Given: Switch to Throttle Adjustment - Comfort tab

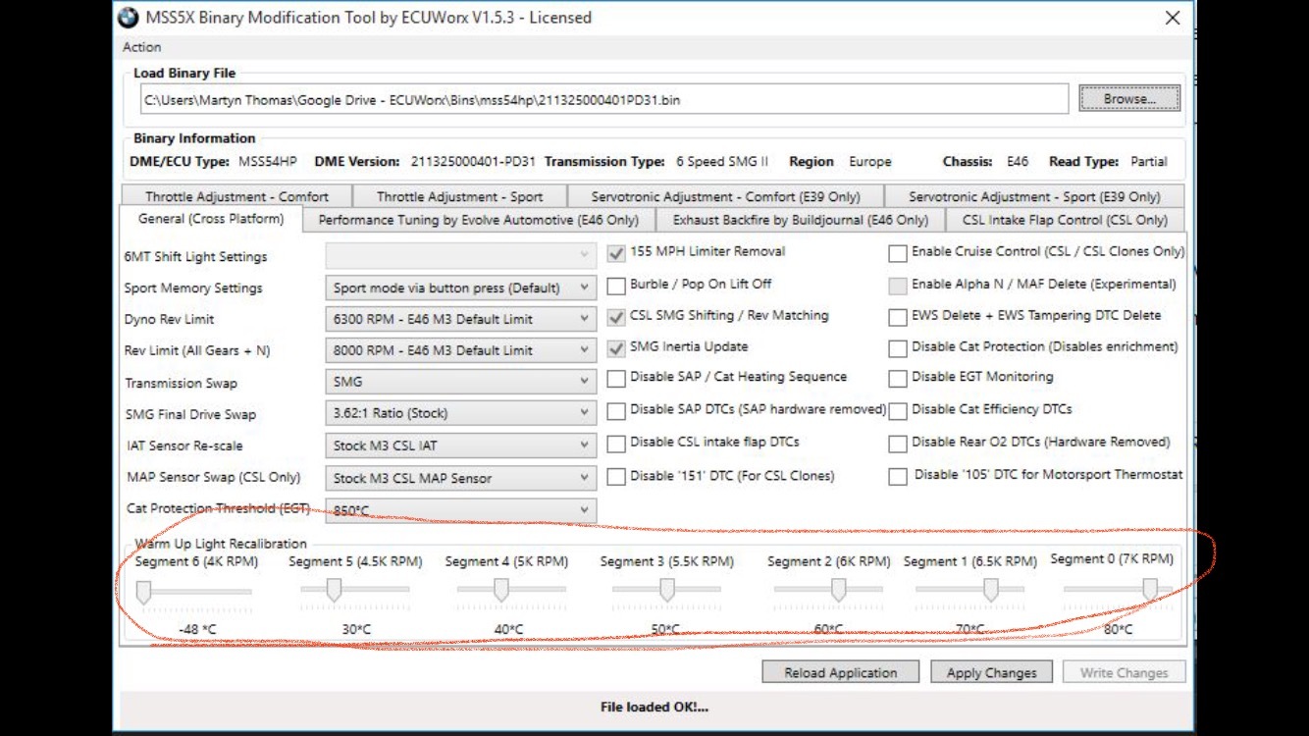Looking at the screenshot, I should coord(236,196).
